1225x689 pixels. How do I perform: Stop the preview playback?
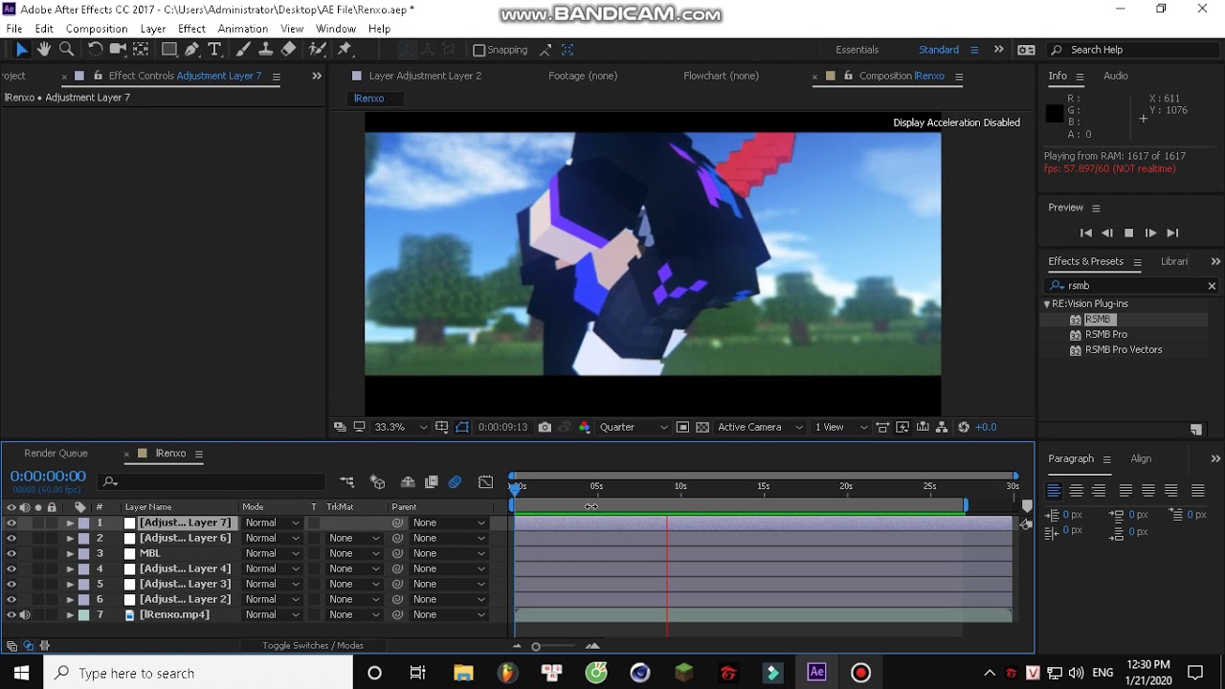click(x=1128, y=233)
